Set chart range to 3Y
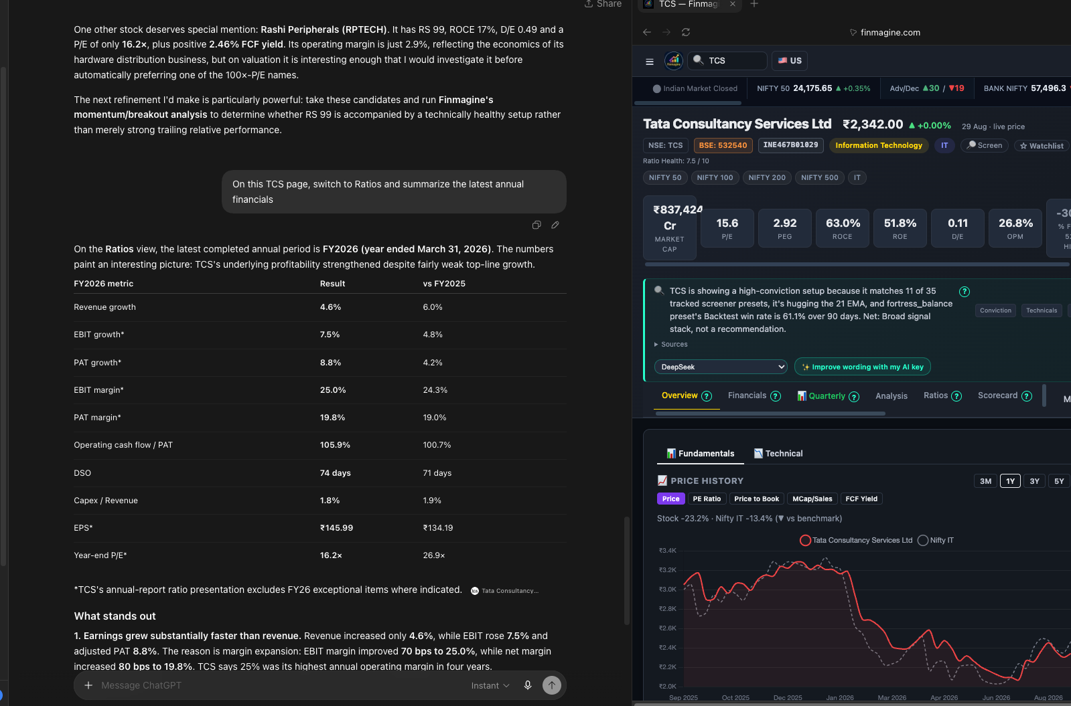 click(x=1035, y=481)
